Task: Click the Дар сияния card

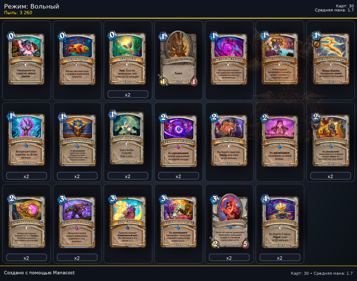Action: coord(128,221)
